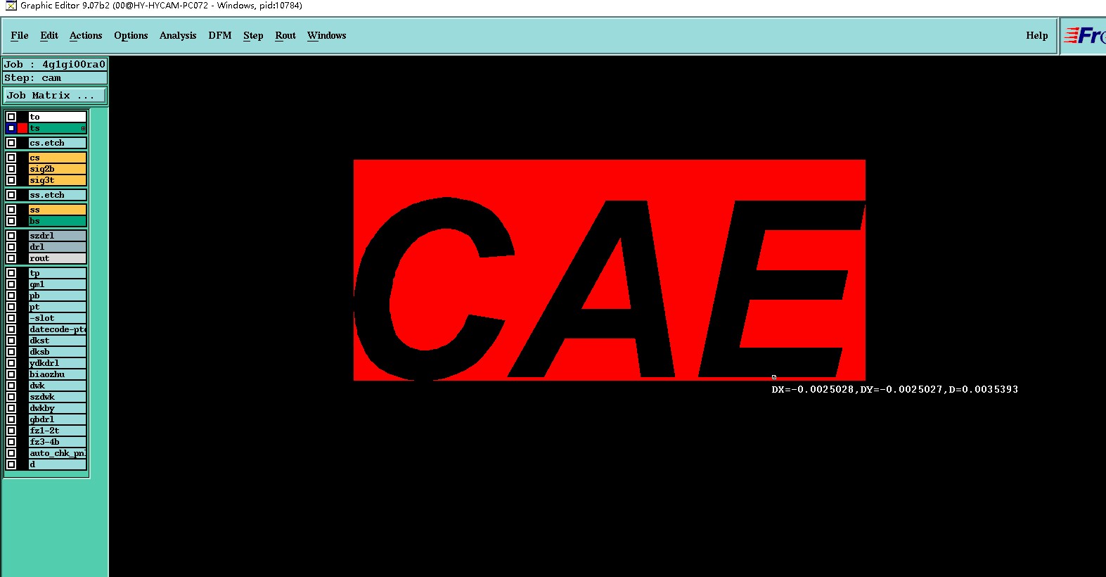Select the 'gbdrl' layer name
Viewport: 1106px width, 577px height.
(58, 419)
